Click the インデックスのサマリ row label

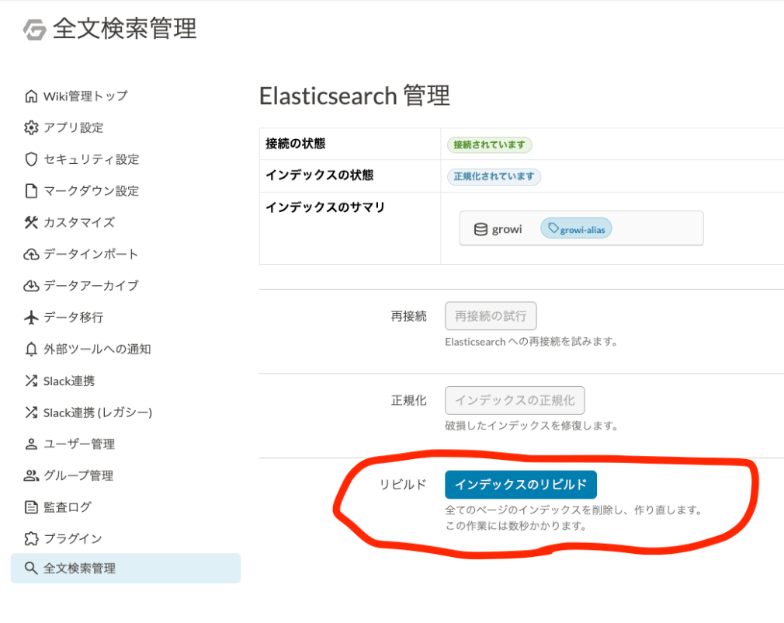[325, 207]
